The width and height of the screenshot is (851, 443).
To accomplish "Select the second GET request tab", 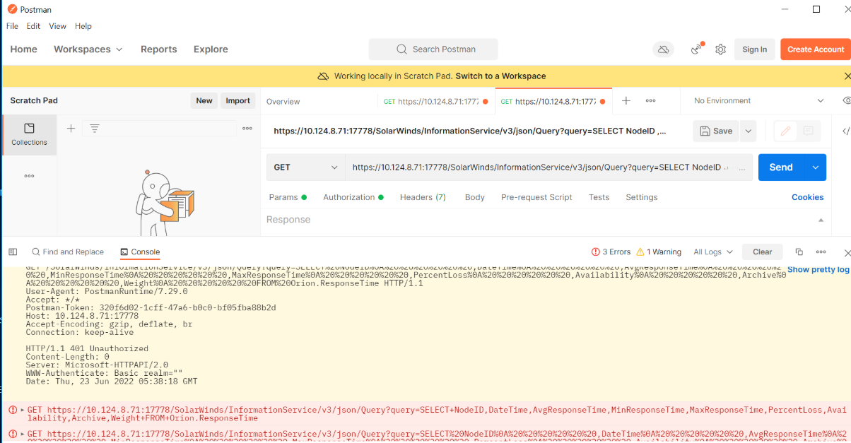I will click(553, 102).
